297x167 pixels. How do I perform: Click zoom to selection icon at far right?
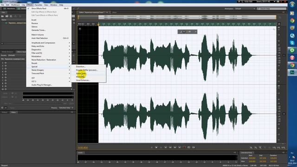tap(284, 148)
